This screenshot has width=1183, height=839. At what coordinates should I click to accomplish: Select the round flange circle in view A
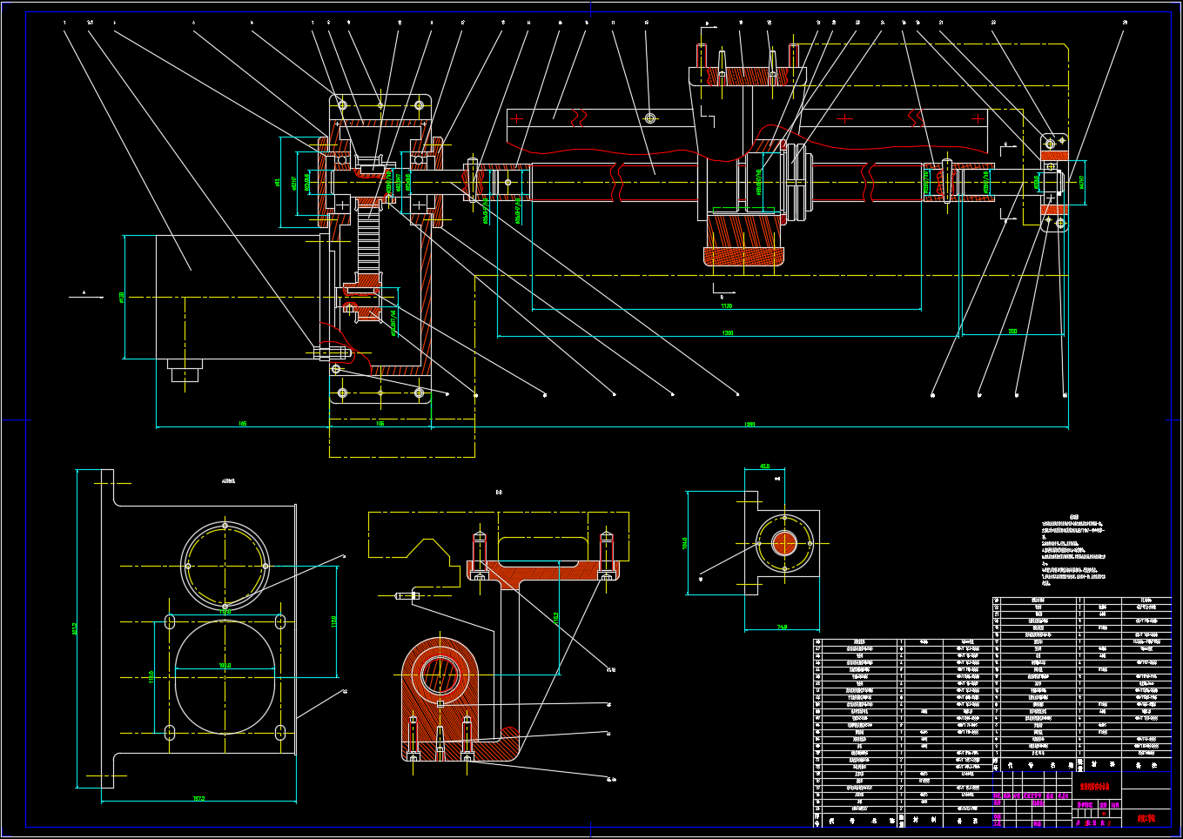coord(225,566)
